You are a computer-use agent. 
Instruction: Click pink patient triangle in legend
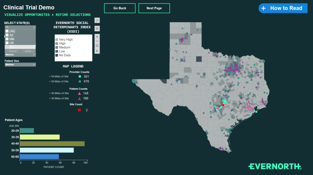point(79,93)
